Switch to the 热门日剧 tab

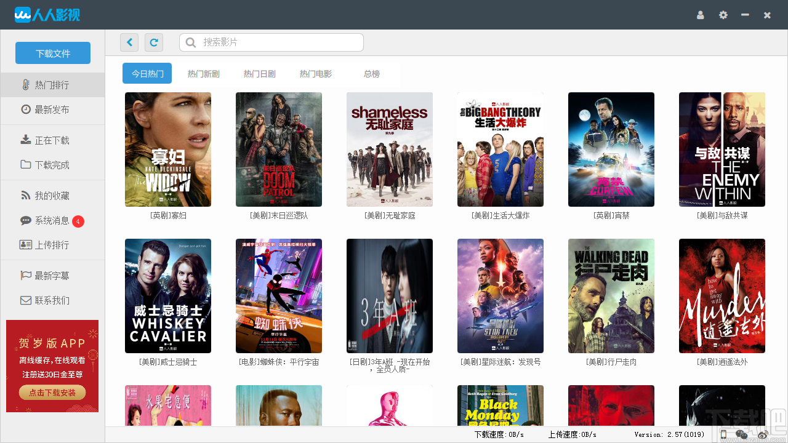[259, 74]
